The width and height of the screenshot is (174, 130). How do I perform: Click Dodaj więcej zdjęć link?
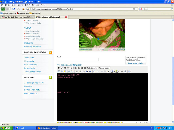(135, 63)
